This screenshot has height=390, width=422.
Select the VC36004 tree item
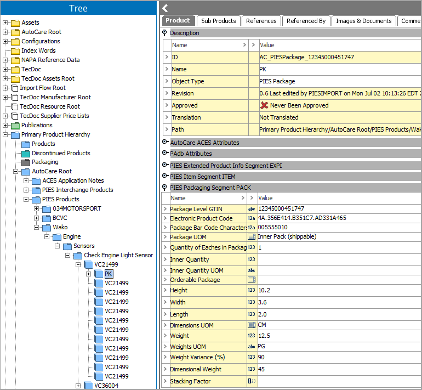pos(106,386)
